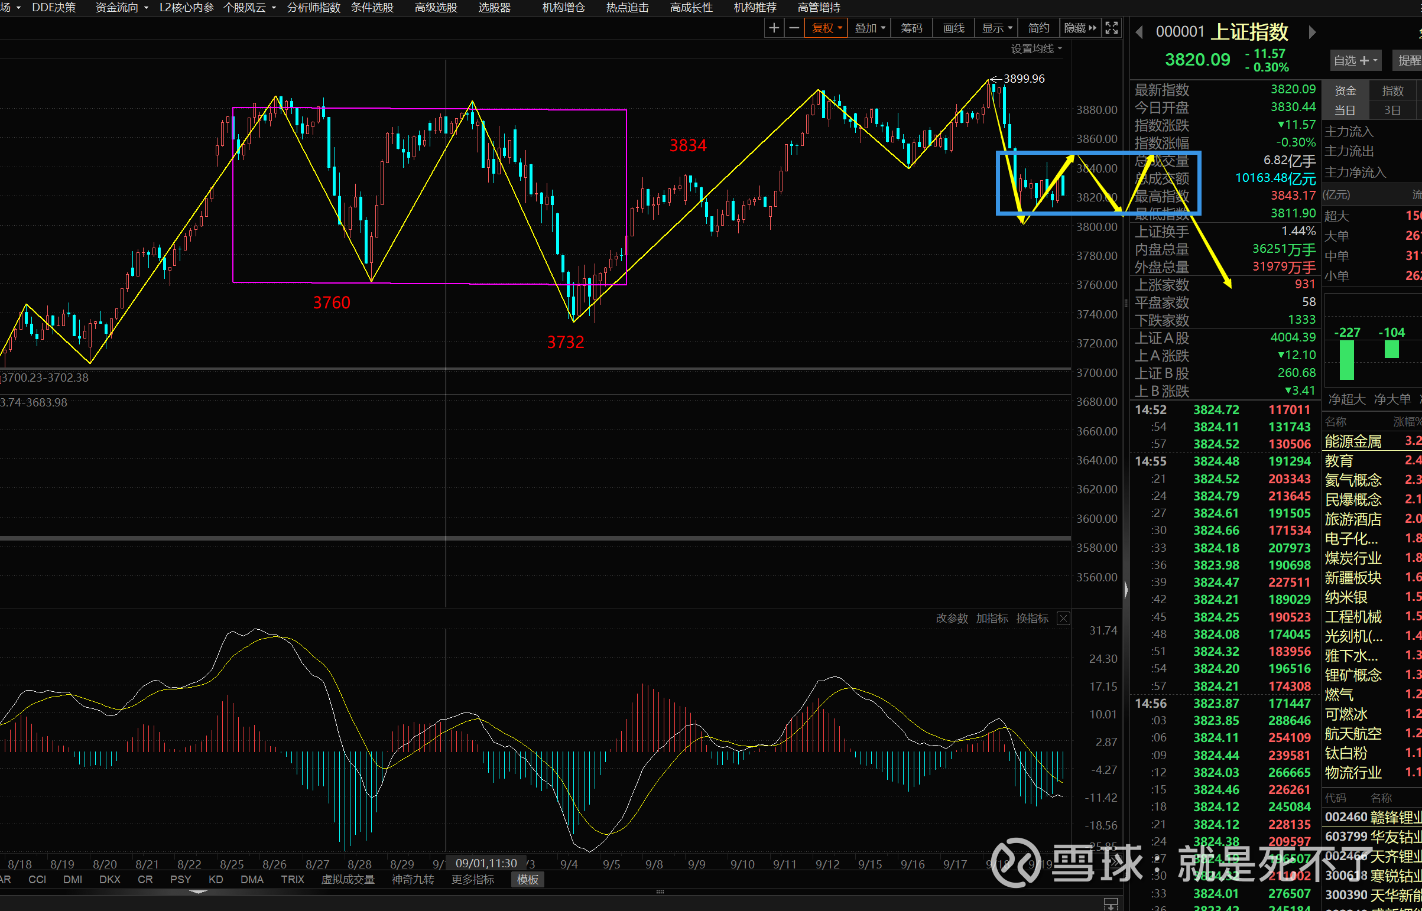Select 能源金属 sector row
1422x911 pixels.
tap(1353, 441)
